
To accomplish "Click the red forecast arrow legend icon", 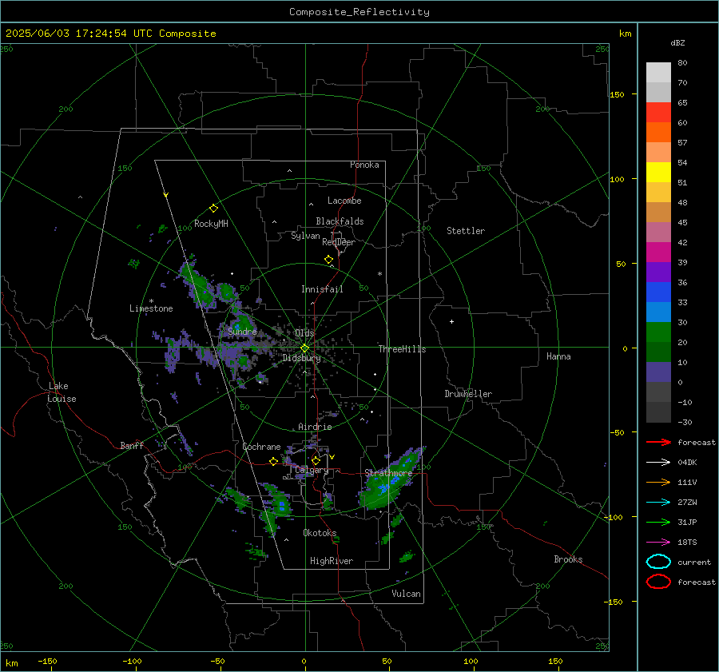I will pos(658,442).
